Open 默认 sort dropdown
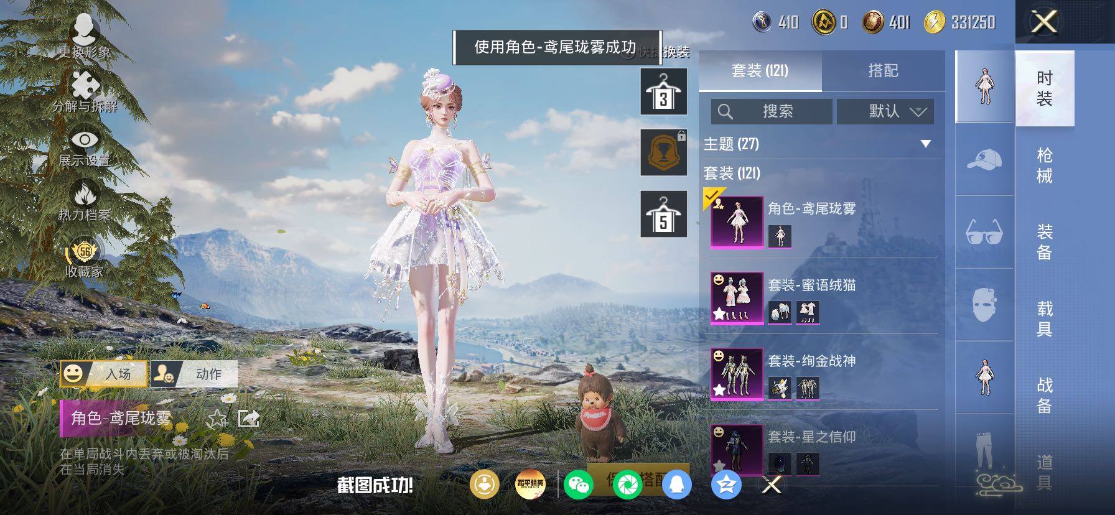The image size is (1115, 515). [x=885, y=111]
